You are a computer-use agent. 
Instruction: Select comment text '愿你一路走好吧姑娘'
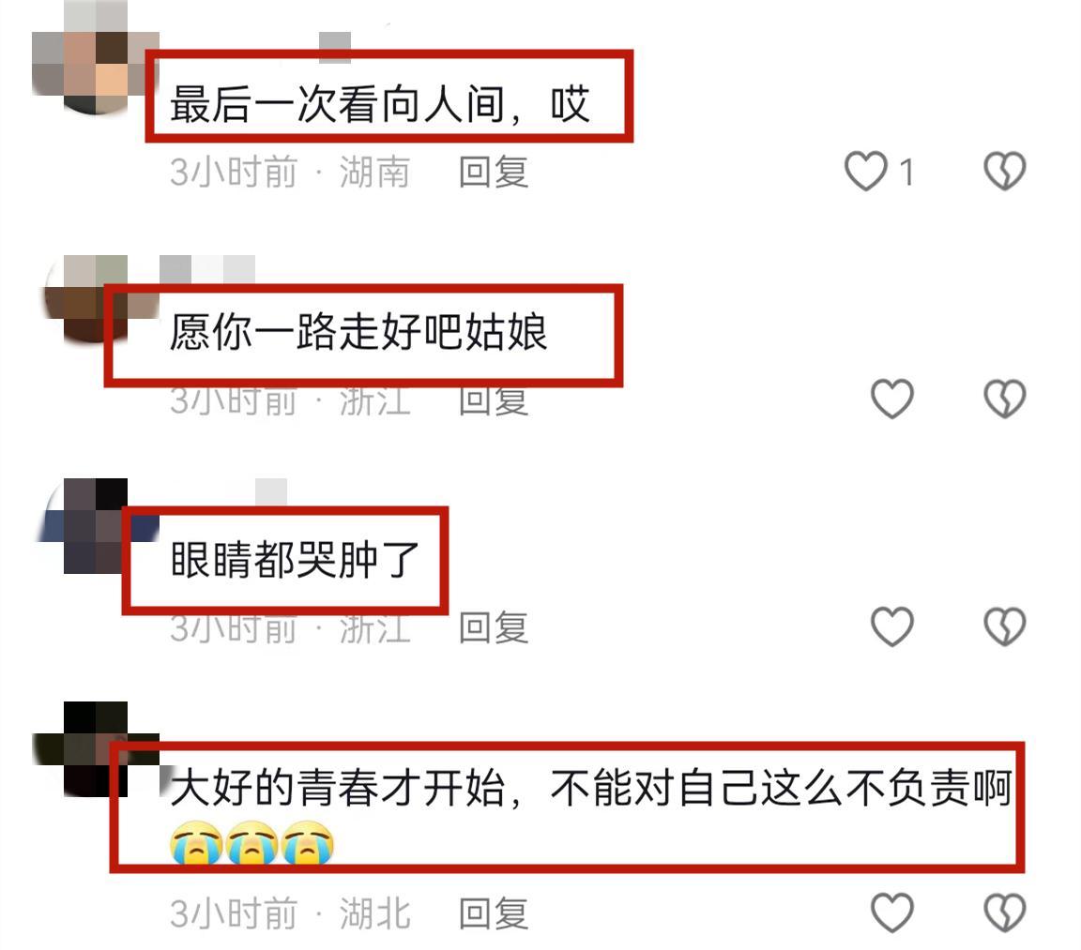[x=358, y=332]
